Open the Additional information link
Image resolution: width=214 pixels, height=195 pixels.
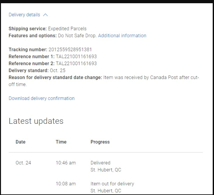click(x=122, y=35)
